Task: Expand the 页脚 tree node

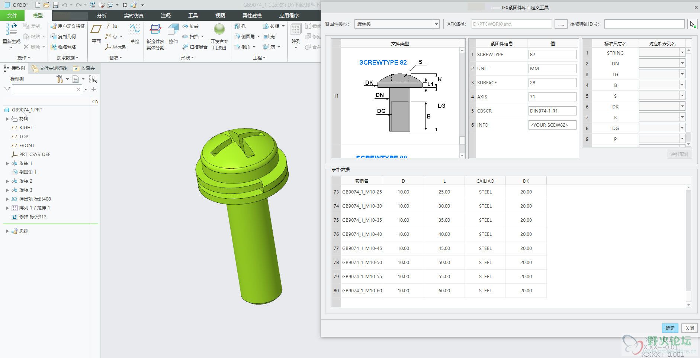Action: pyautogui.click(x=7, y=231)
